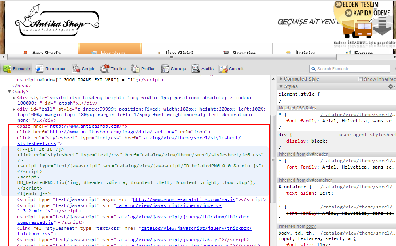
Task: Jump to div#container in Inherited from
Action: [319, 180]
